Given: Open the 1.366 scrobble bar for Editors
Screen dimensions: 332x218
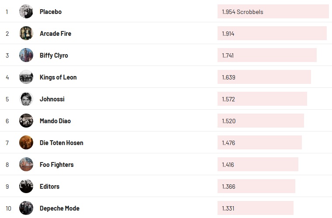Looking at the screenshot, I should (256, 187).
